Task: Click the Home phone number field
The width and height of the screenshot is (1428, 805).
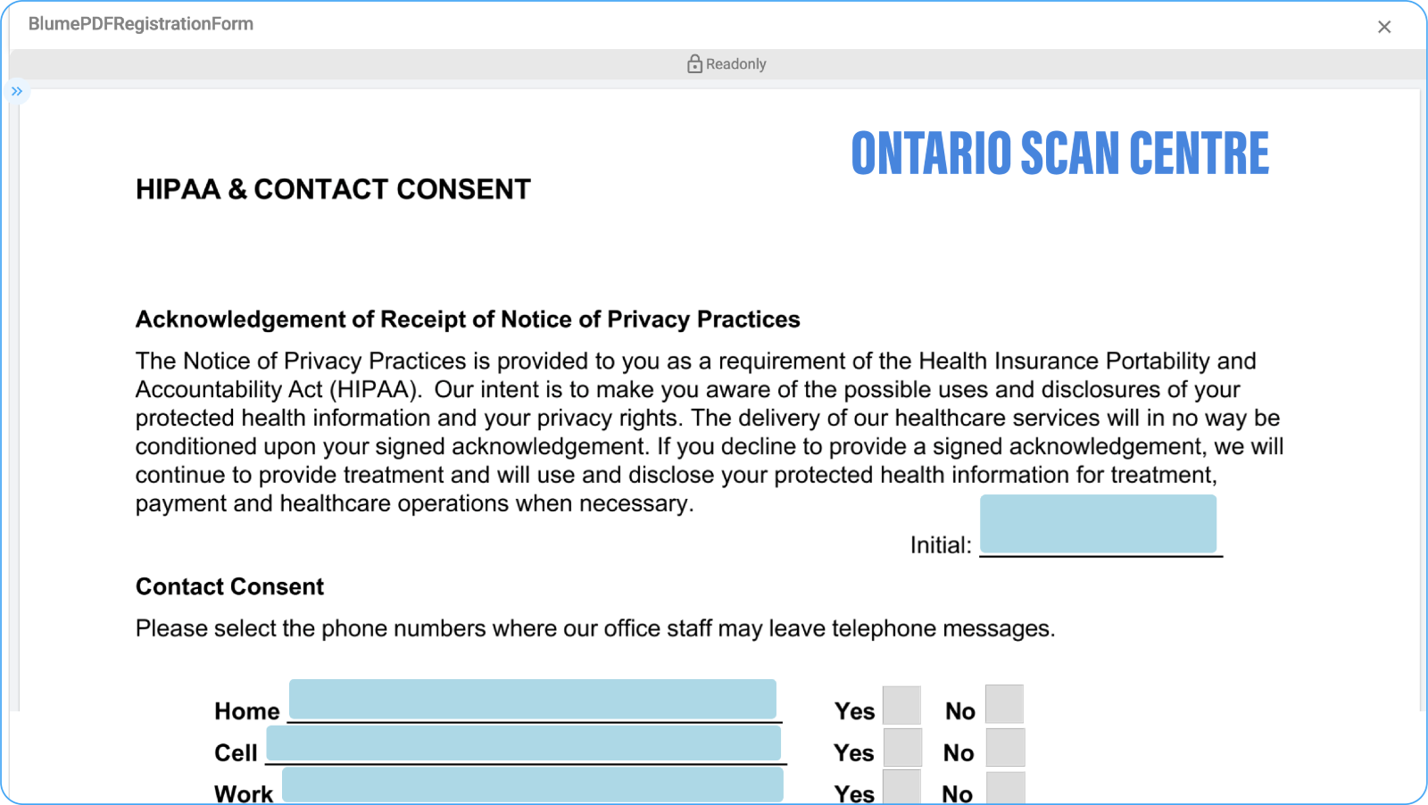Action: click(x=533, y=699)
